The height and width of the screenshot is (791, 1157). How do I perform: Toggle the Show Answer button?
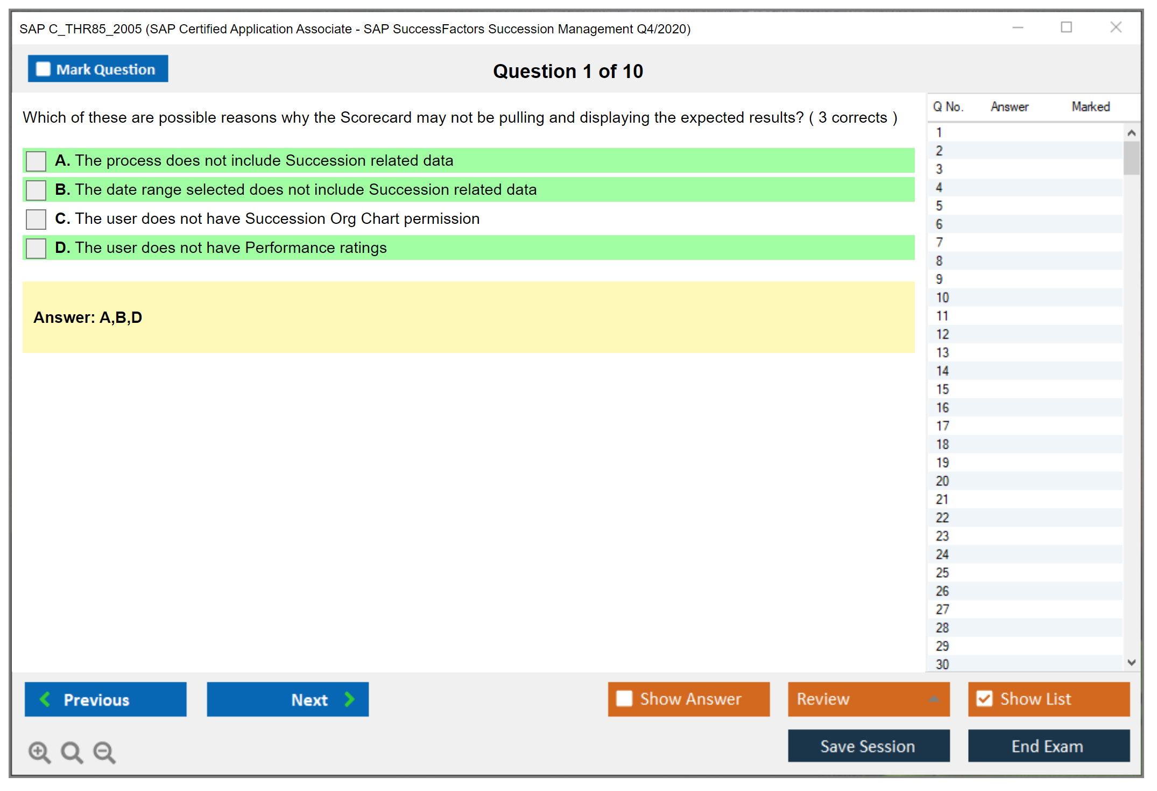pyautogui.click(x=688, y=699)
